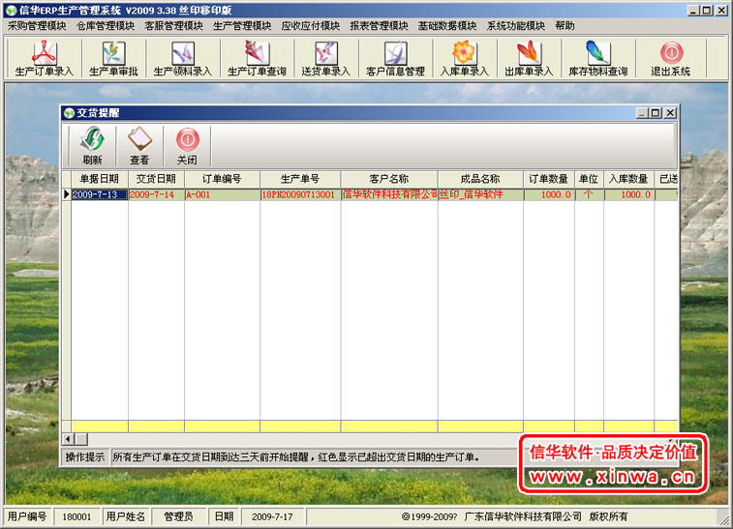Open the 帮助 menu
Viewport: 733px width, 529px height.
pos(565,26)
